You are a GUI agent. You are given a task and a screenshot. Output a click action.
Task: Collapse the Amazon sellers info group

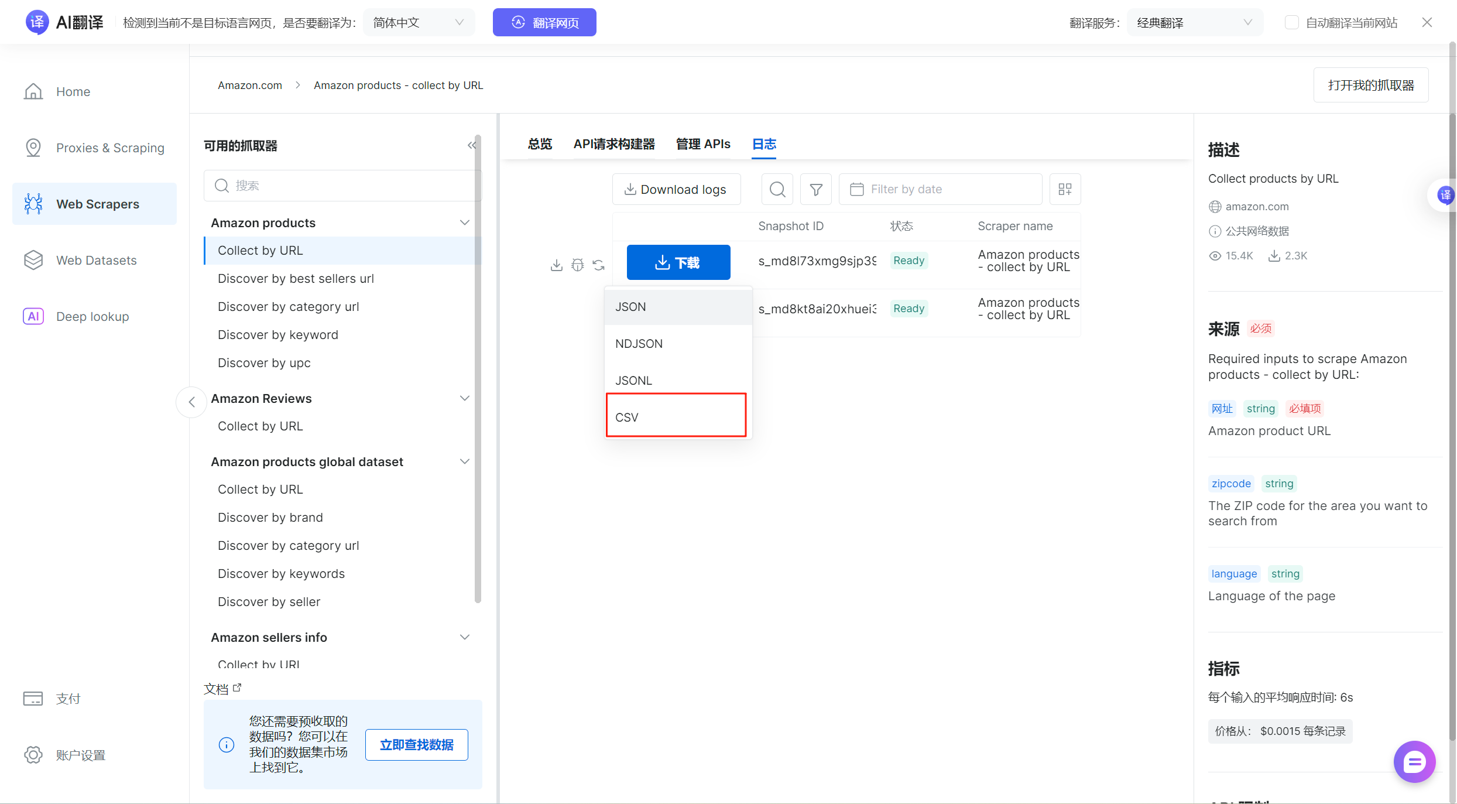465,637
